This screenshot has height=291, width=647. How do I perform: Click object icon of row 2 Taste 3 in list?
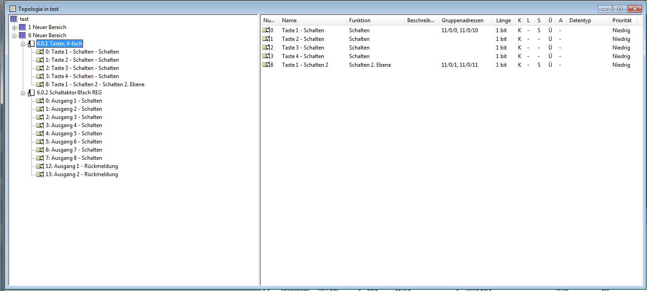266,48
